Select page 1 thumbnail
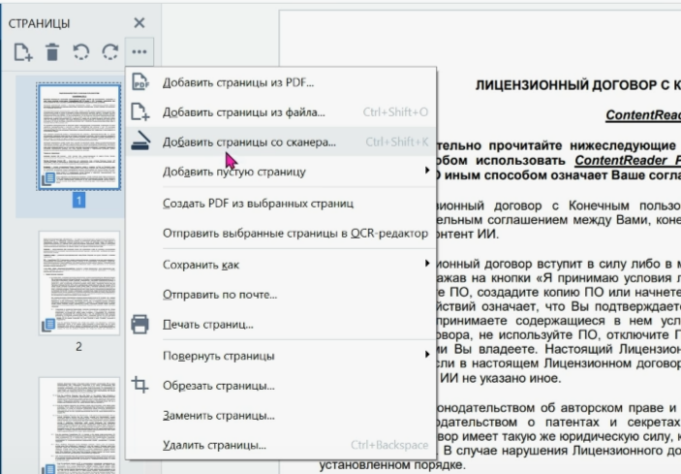681x474 pixels. click(79, 137)
